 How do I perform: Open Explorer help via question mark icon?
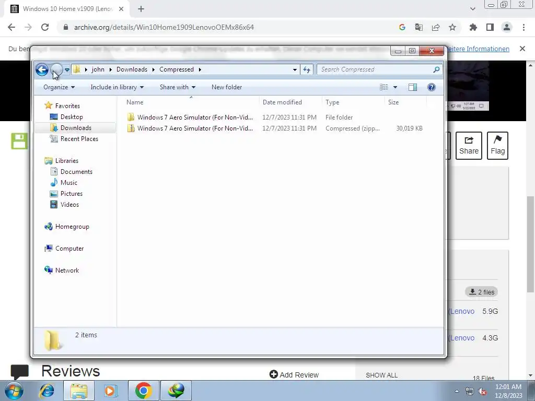click(431, 87)
